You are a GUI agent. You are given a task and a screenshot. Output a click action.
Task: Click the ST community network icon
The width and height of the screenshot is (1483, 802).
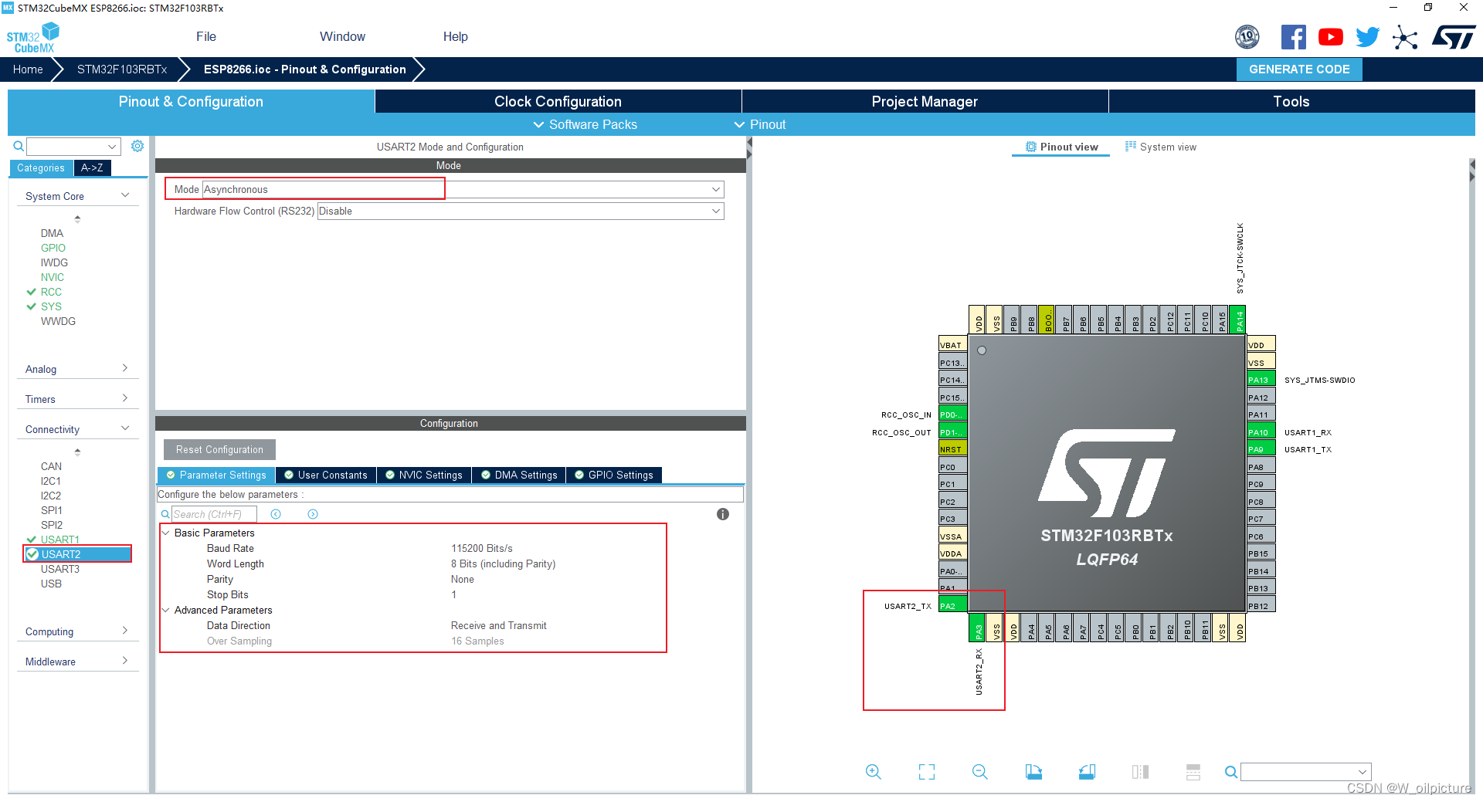point(1405,37)
